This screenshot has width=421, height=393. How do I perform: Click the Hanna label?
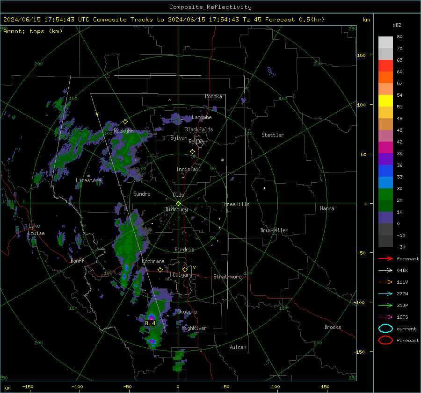click(x=327, y=208)
